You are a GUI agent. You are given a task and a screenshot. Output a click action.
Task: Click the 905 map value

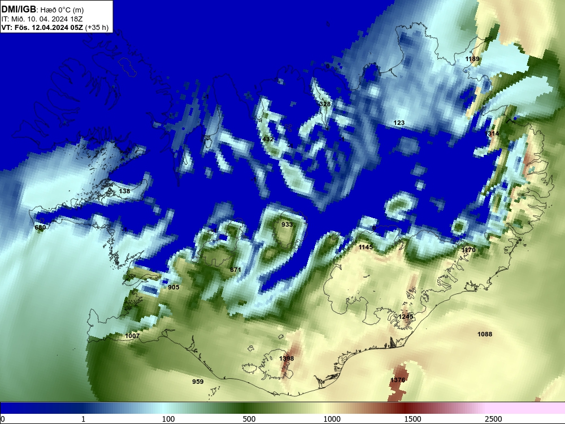173,287
